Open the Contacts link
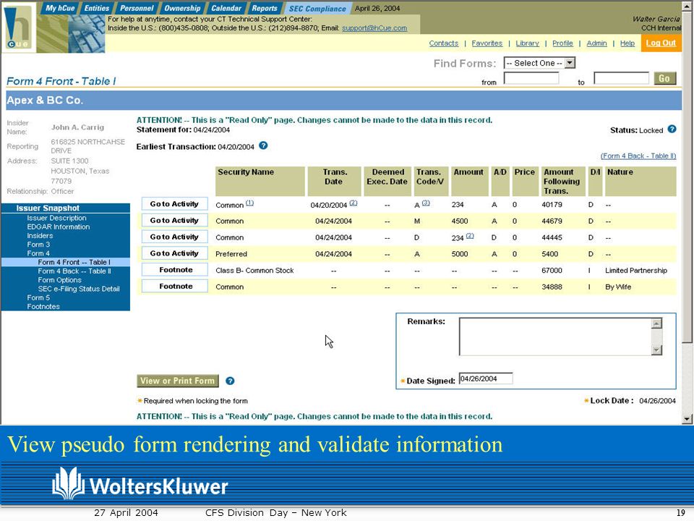 (443, 43)
